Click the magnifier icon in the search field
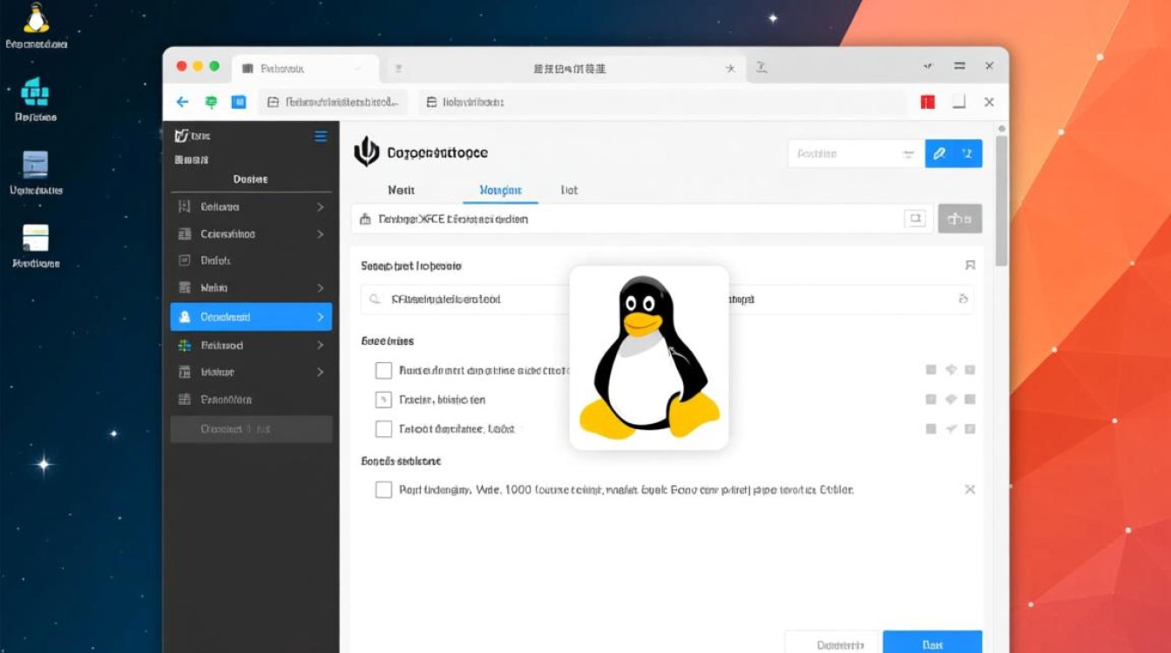The width and height of the screenshot is (1171, 653). pos(375,299)
